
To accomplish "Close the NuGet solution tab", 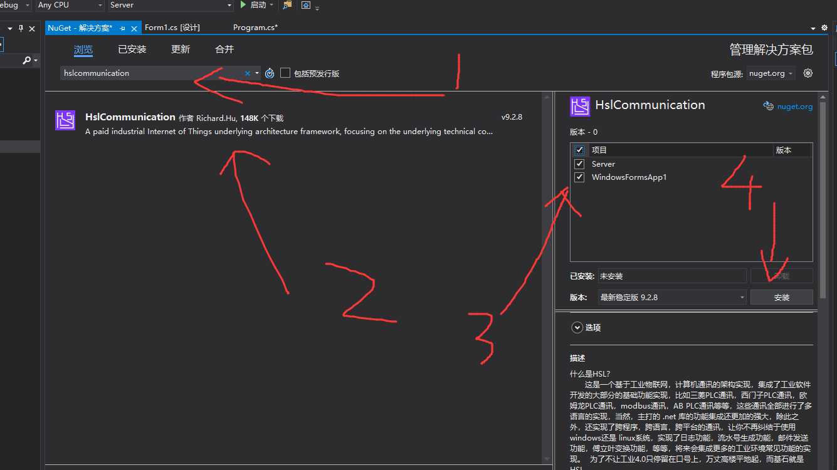I will point(134,28).
